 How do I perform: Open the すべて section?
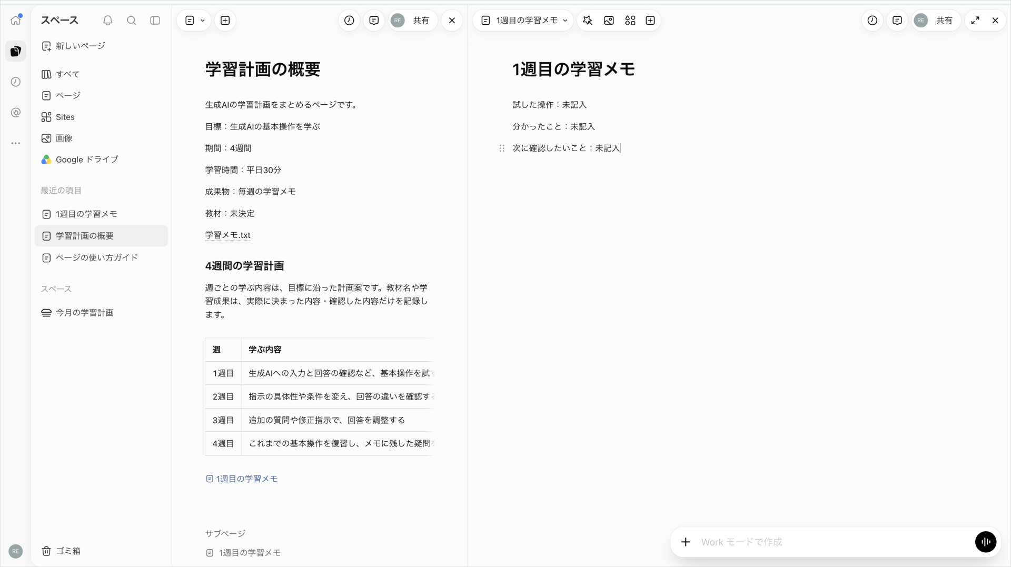[x=101, y=74]
